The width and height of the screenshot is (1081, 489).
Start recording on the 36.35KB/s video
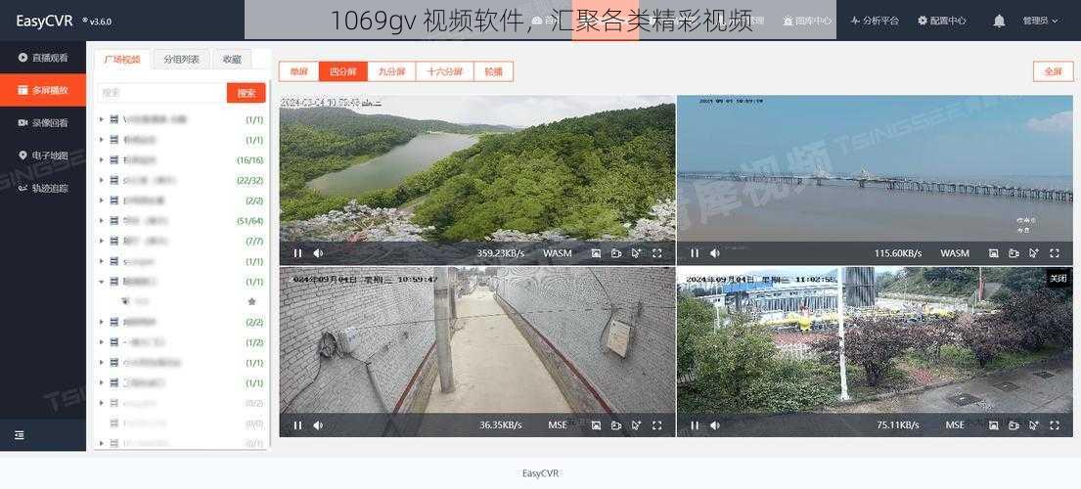click(616, 425)
